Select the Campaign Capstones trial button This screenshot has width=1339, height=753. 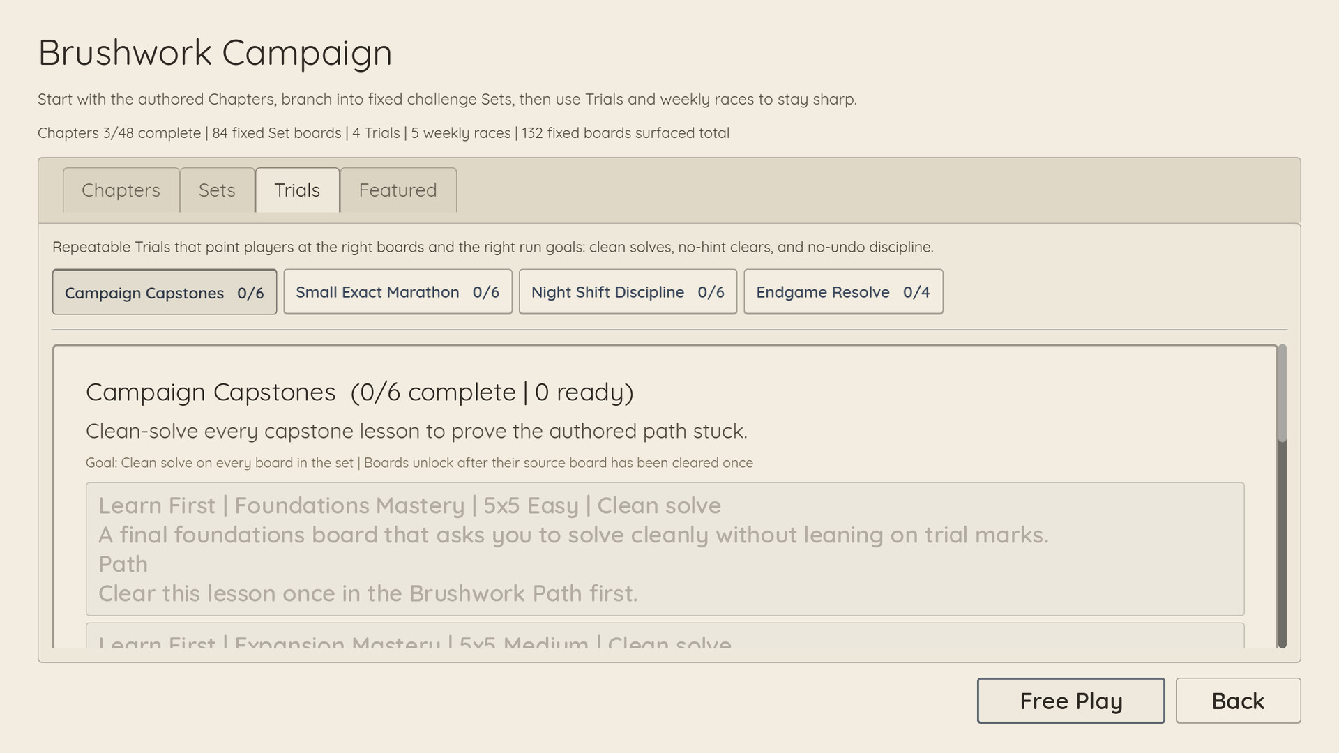click(x=164, y=293)
